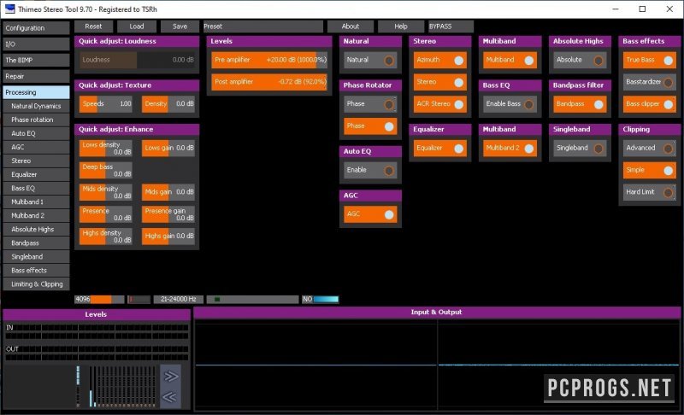The width and height of the screenshot is (684, 415).
Task: Adjust the Loudness slider
Action: point(137,60)
